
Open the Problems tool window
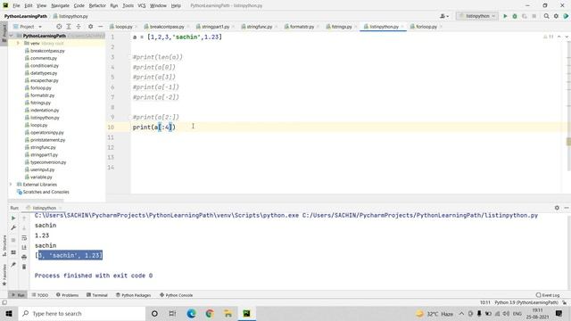(x=68, y=295)
